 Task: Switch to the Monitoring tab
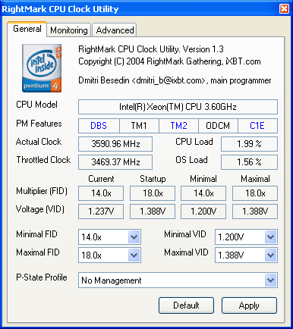[69, 30]
